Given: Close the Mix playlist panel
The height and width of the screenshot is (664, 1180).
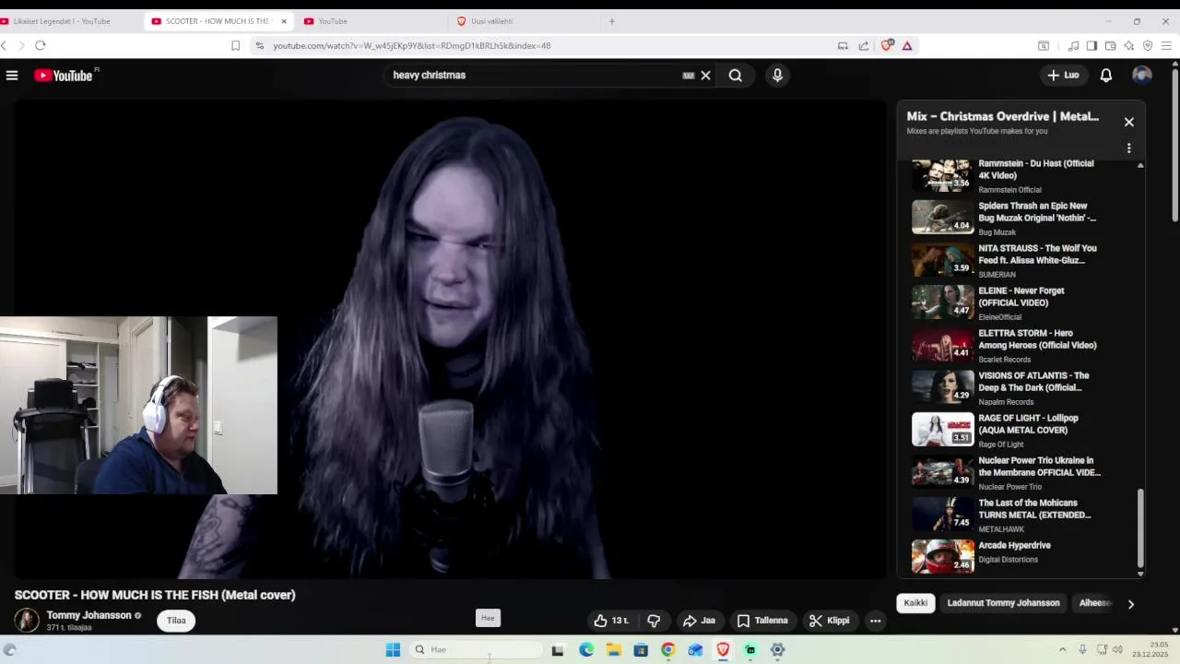Looking at the screenshot, I should [x=1128, y=122].
